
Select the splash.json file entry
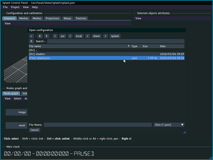point(40,58)
